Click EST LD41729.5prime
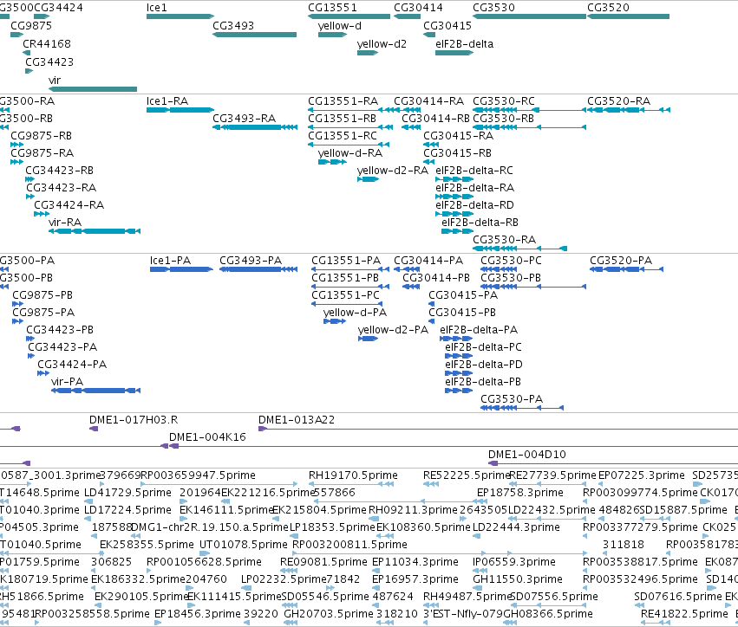The width and height of the screenshot is (738, 627). (127, 493)
